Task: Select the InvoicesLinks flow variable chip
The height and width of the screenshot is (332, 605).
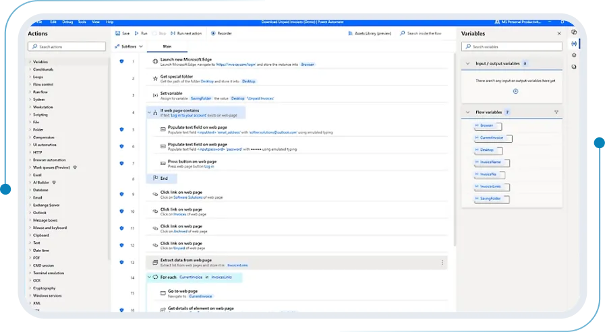Action: pyautogui.click(x=492, y=187)
